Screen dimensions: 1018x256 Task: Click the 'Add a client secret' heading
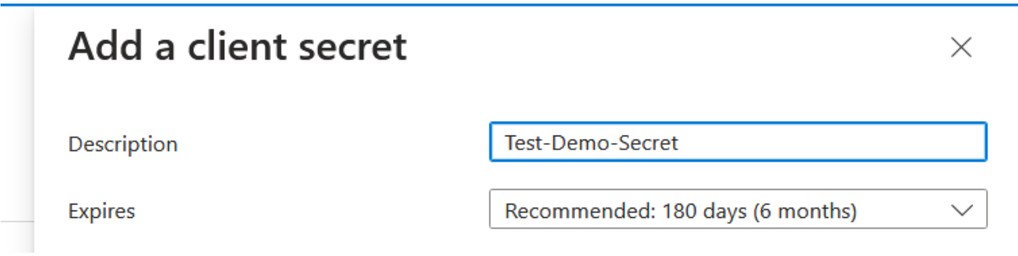(237, 47)
